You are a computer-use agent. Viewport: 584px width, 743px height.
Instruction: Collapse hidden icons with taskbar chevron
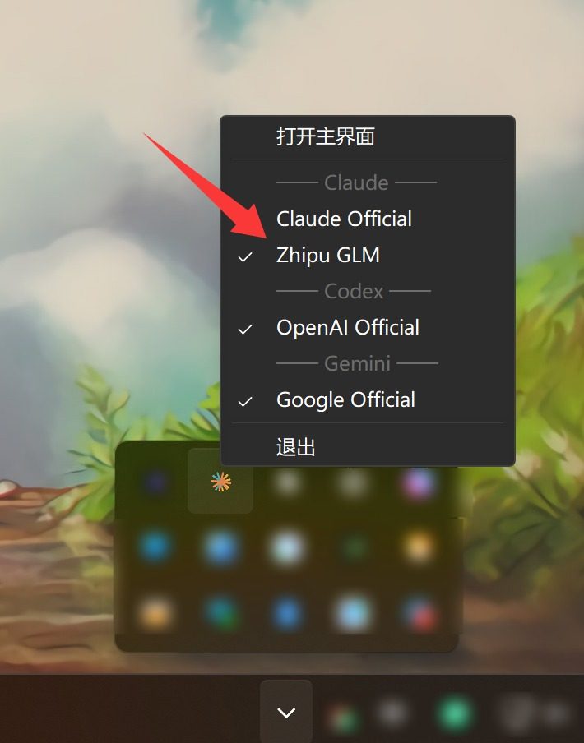pos(286,712)
